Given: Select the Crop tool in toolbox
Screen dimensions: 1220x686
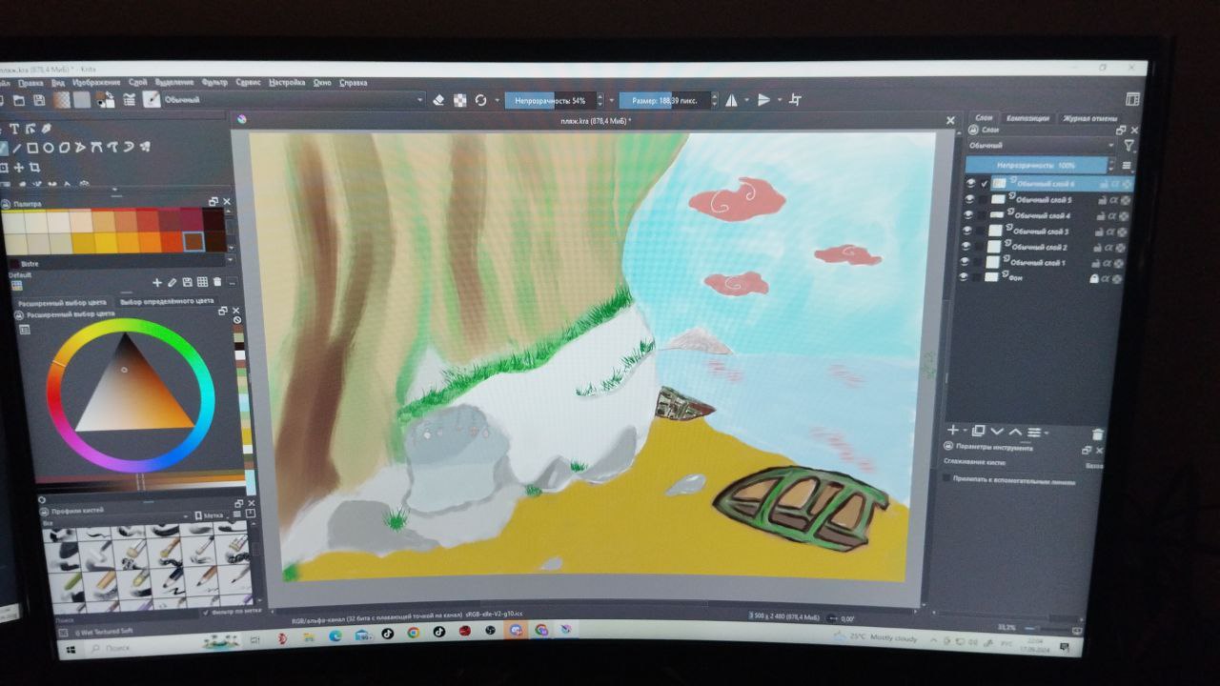Looking at the screenshot, I should [34, 167].
